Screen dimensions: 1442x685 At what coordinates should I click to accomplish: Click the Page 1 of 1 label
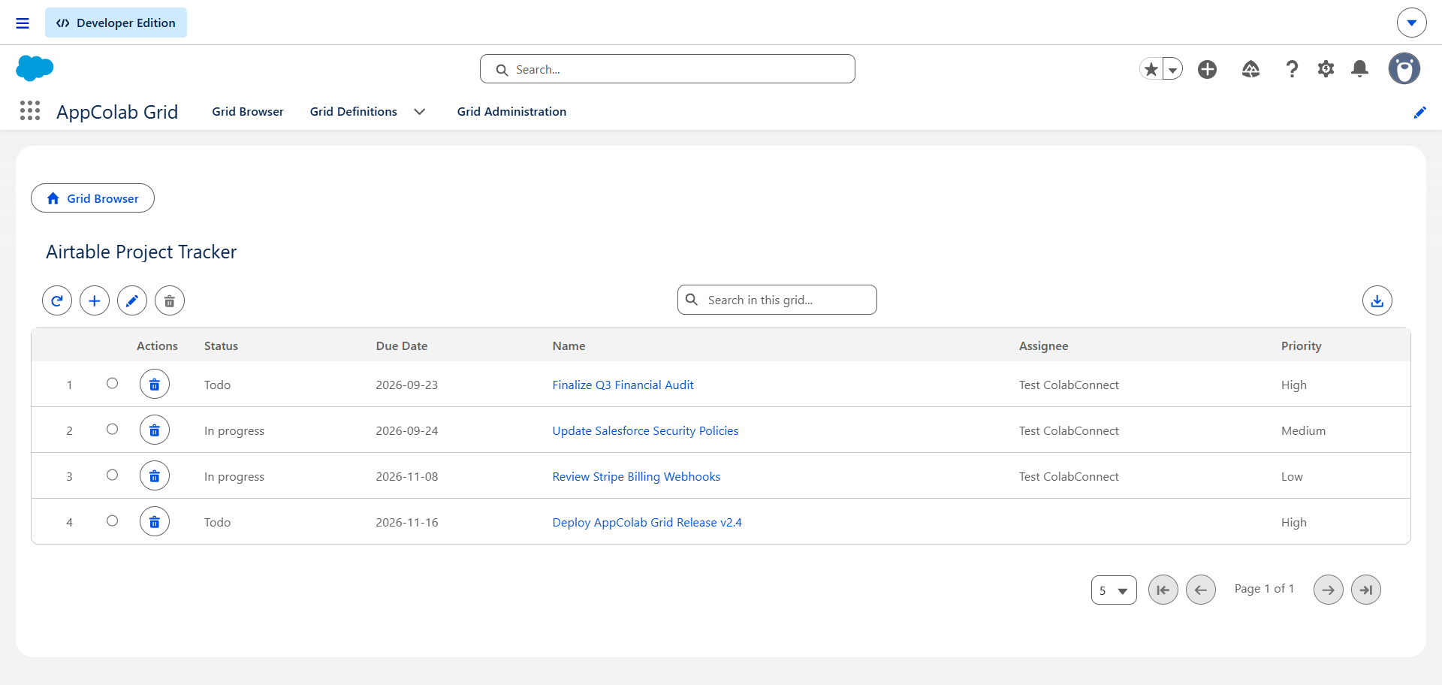pos(1264,589)
